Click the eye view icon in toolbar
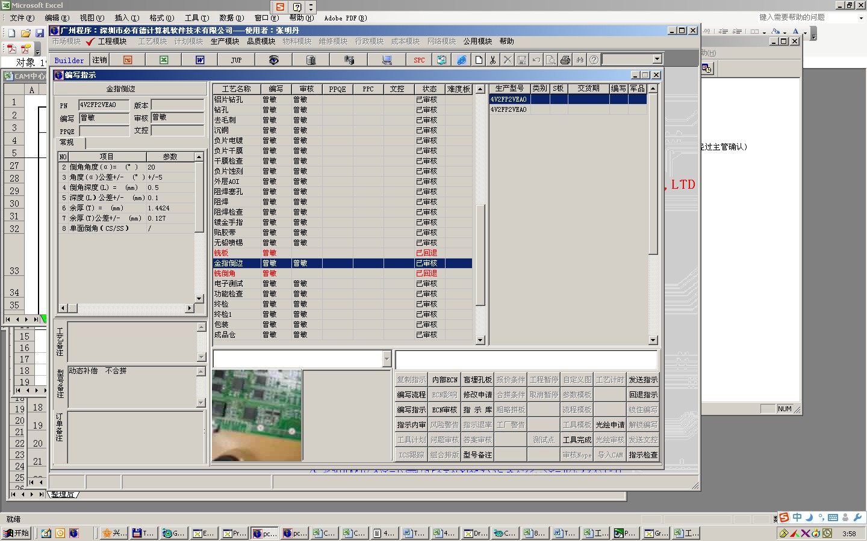The image size is (867, 541). pyautogui.click(x=273, y=60)
